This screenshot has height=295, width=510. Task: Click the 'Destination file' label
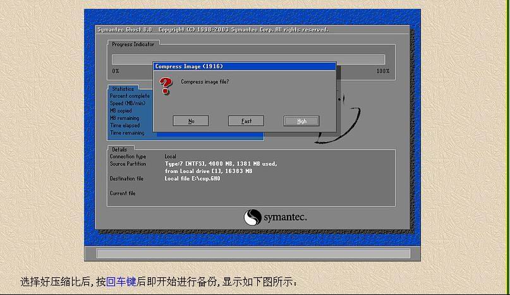(x=126, y=179)
